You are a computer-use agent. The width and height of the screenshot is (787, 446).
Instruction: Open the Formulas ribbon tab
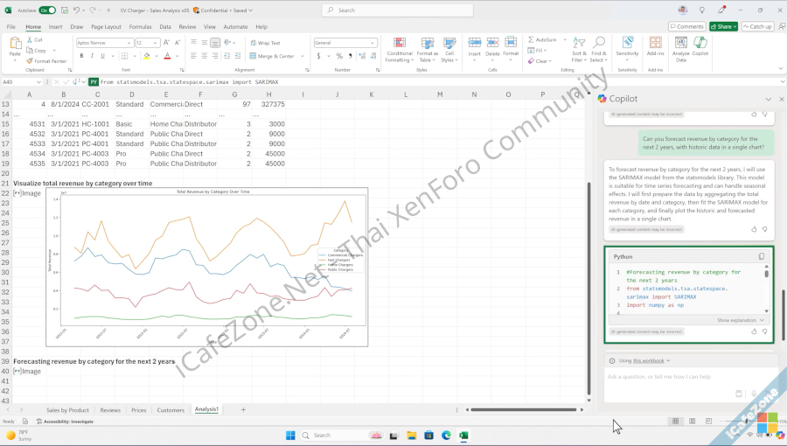(140, 27)
